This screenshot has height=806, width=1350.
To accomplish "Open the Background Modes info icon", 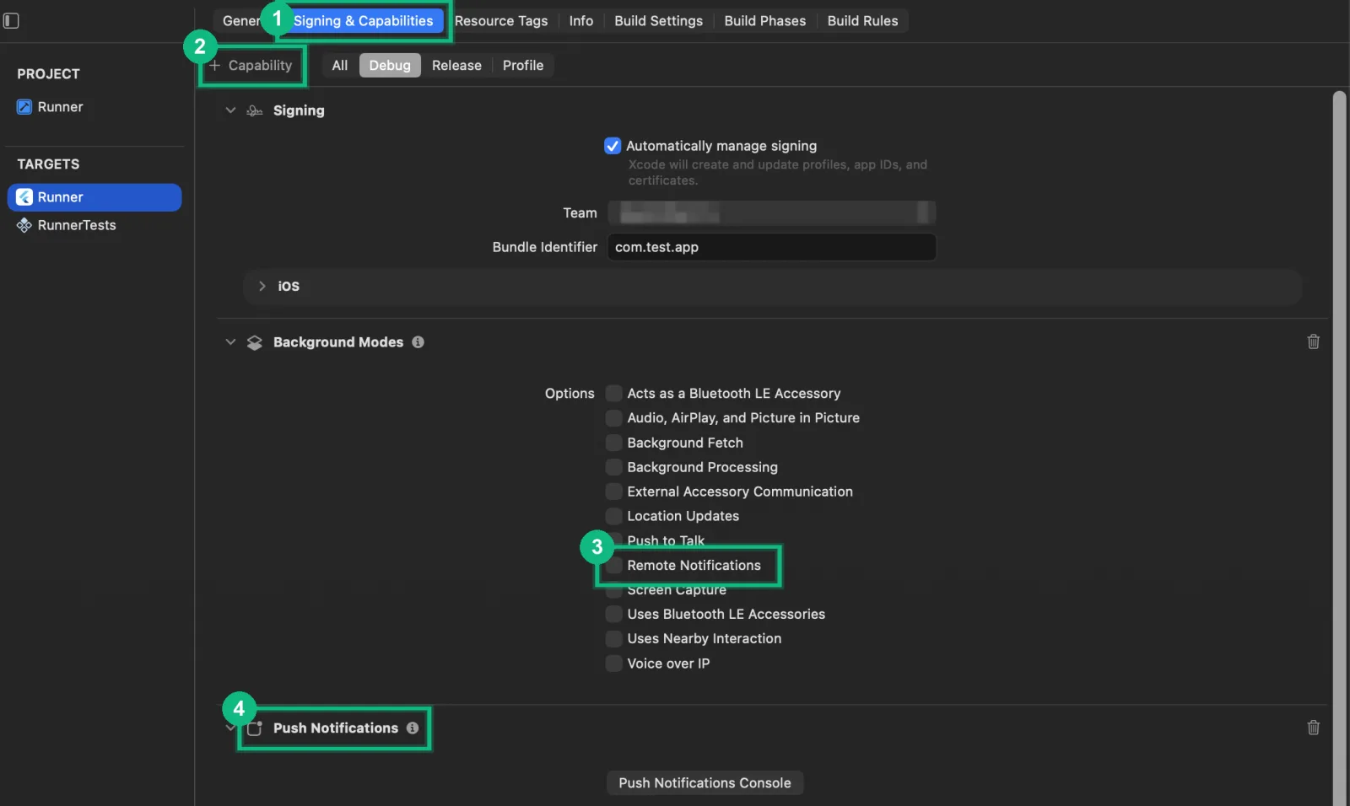I will click(418, 342).
